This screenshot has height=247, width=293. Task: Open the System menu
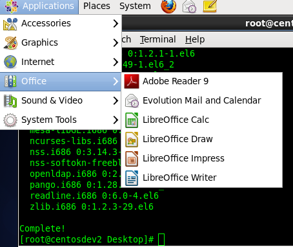(135, 6)
